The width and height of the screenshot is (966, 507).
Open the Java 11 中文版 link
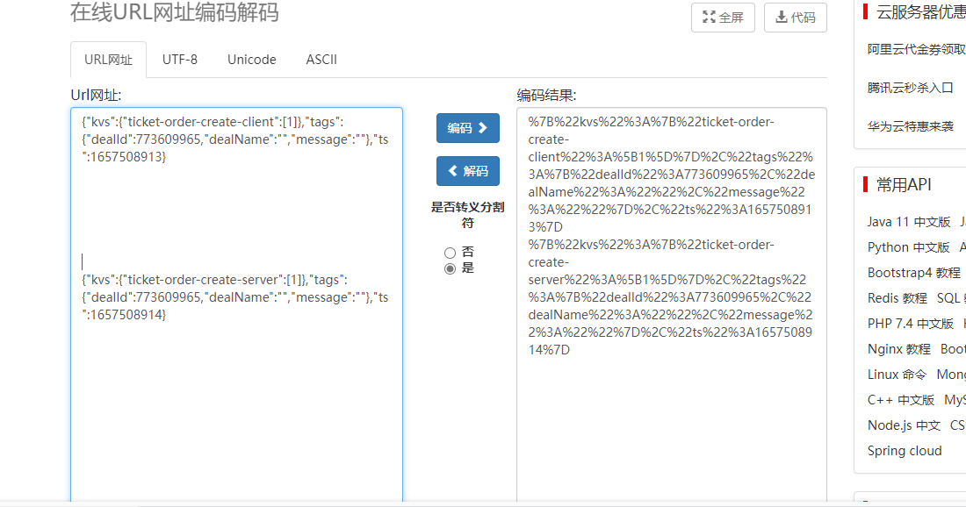[908, 222]
